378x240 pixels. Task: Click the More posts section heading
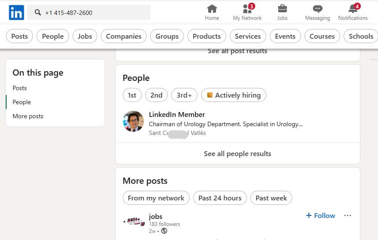coord(145,181)
